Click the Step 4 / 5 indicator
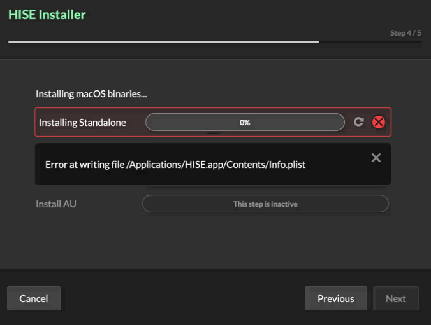The image size is (431, 325). click(405, 33)
